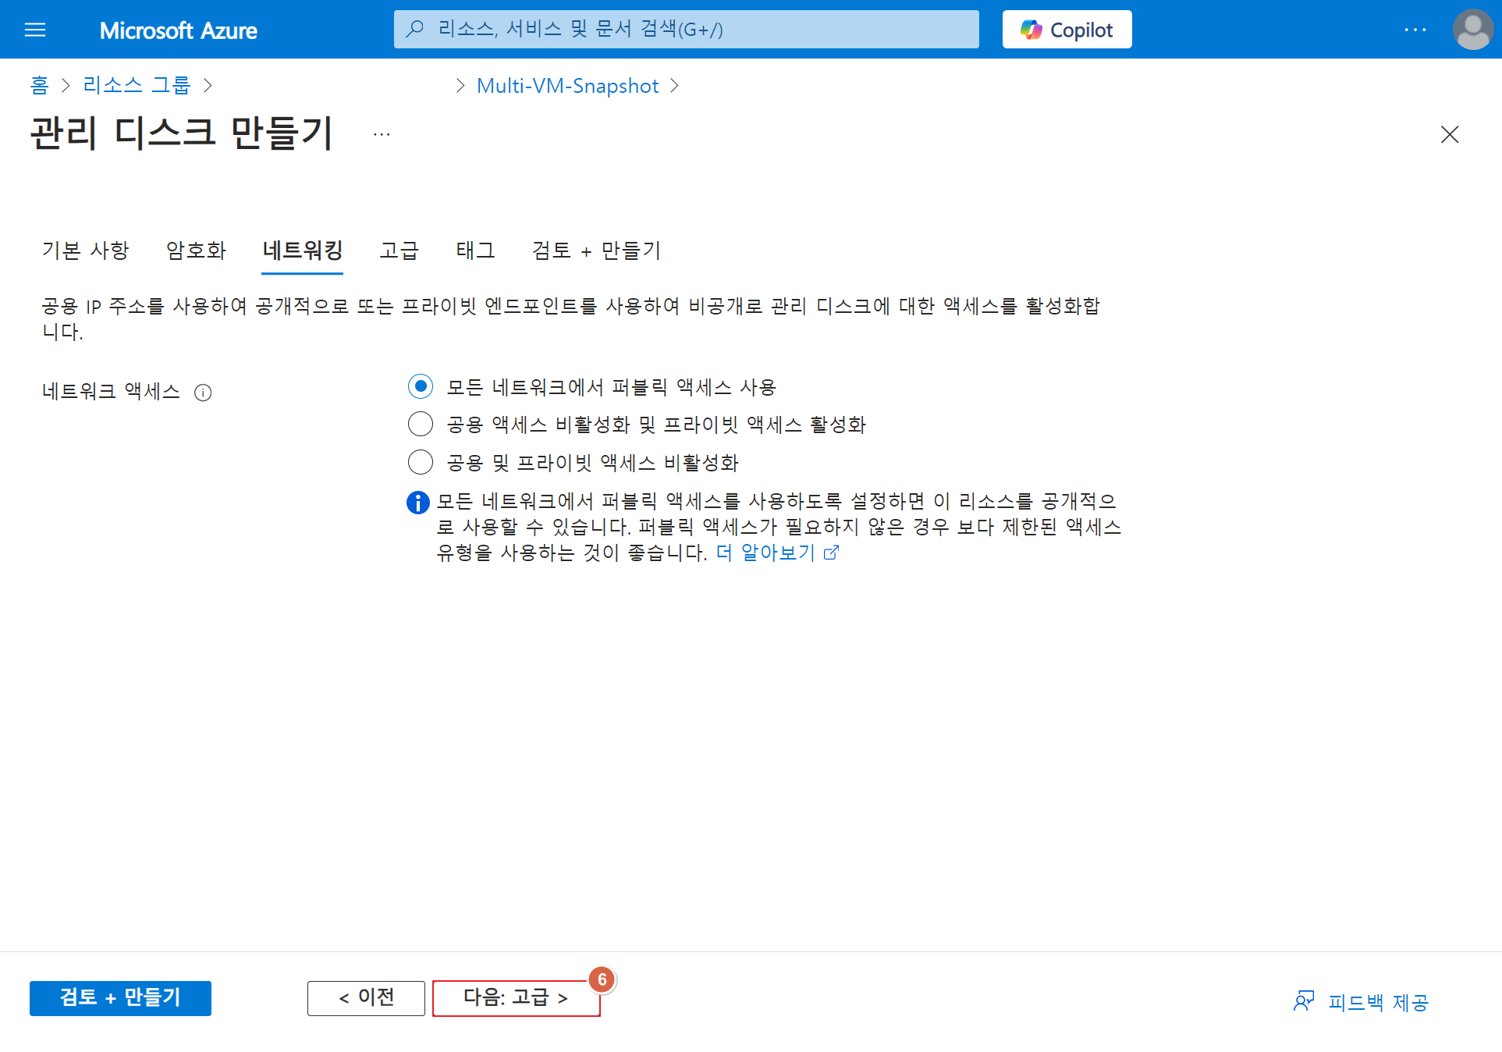This screenshot has width=1502, height=1052.
Task: Click the Copilot button
Action: (x=1067, y=30)
